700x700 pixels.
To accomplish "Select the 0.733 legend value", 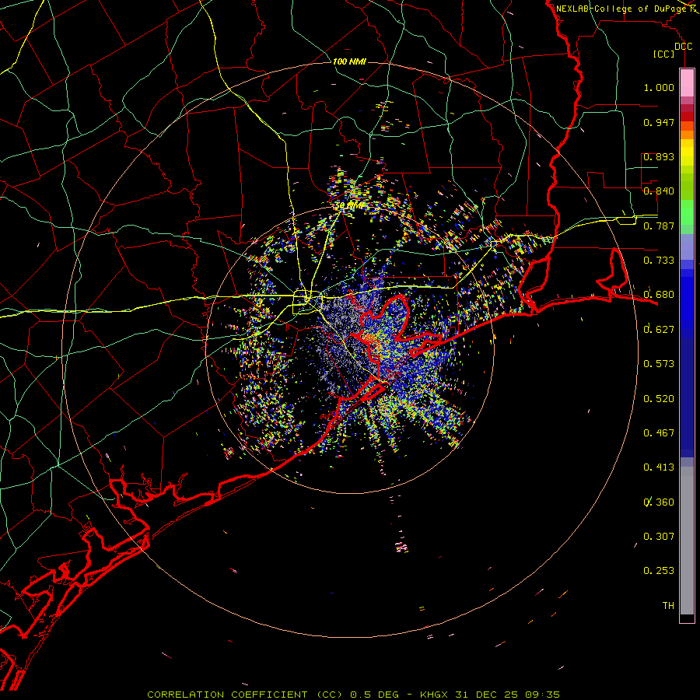I will click(x=659, y=261).
